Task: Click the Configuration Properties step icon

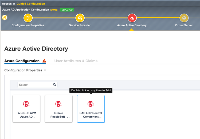Action: [x=28, y=18]
